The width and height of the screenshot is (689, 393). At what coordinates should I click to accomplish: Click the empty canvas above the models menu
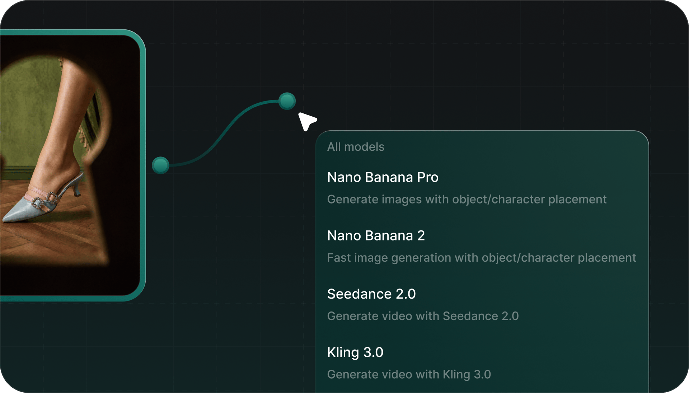[x=467, y=72]
